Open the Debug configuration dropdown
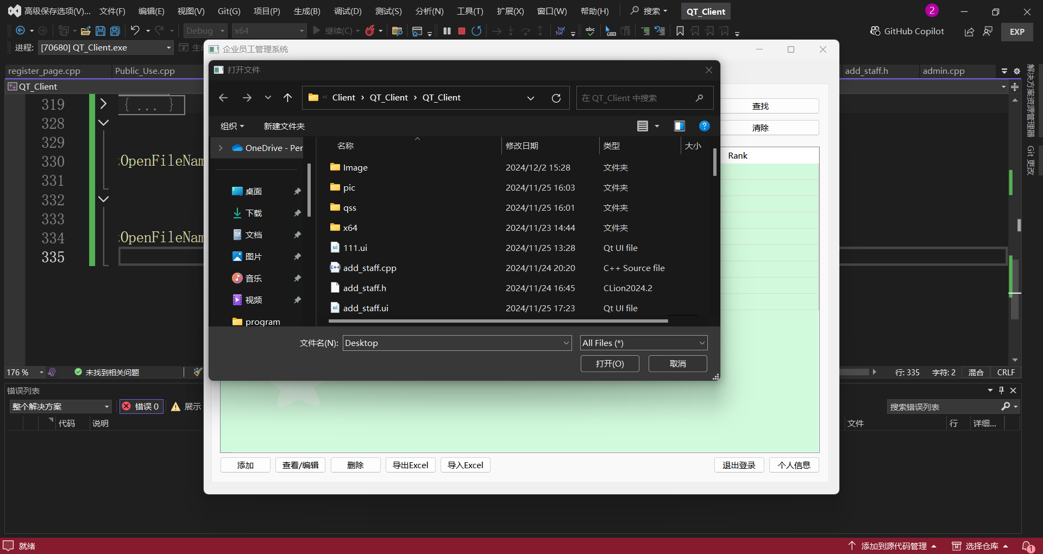 pos(205,31)
